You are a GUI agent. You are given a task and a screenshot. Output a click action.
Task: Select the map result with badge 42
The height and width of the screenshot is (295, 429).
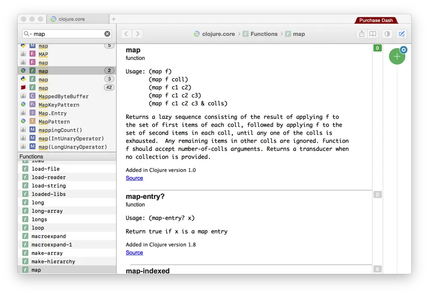pos(67,88)
